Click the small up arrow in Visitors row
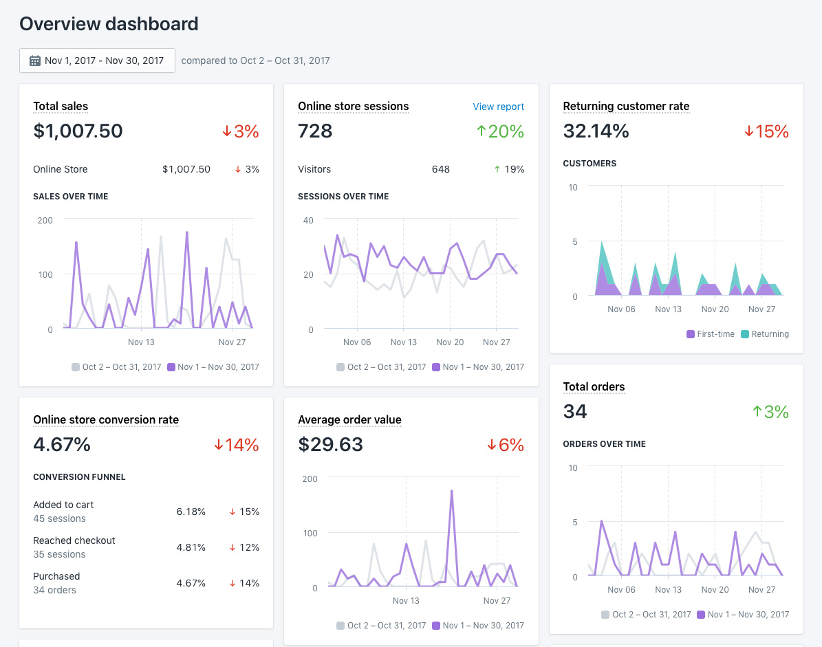Screen dimensions: 822x647 [497, 169]
